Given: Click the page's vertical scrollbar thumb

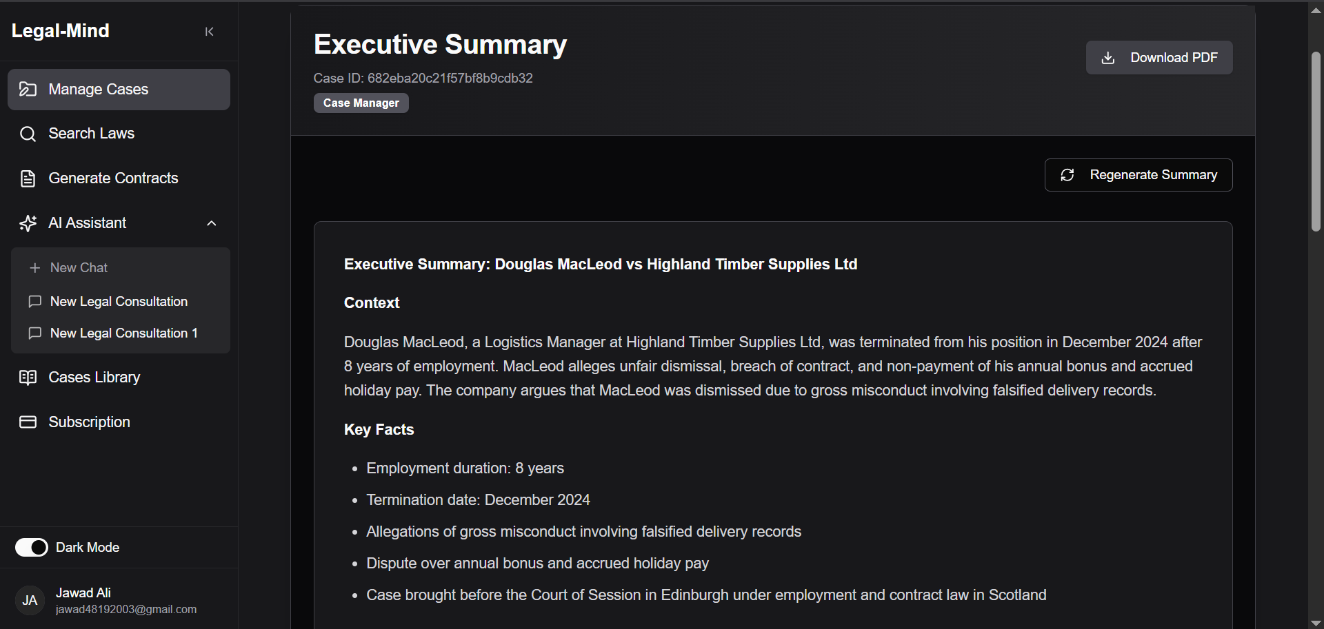Looking at the screenshot, I should (1316, 141).
